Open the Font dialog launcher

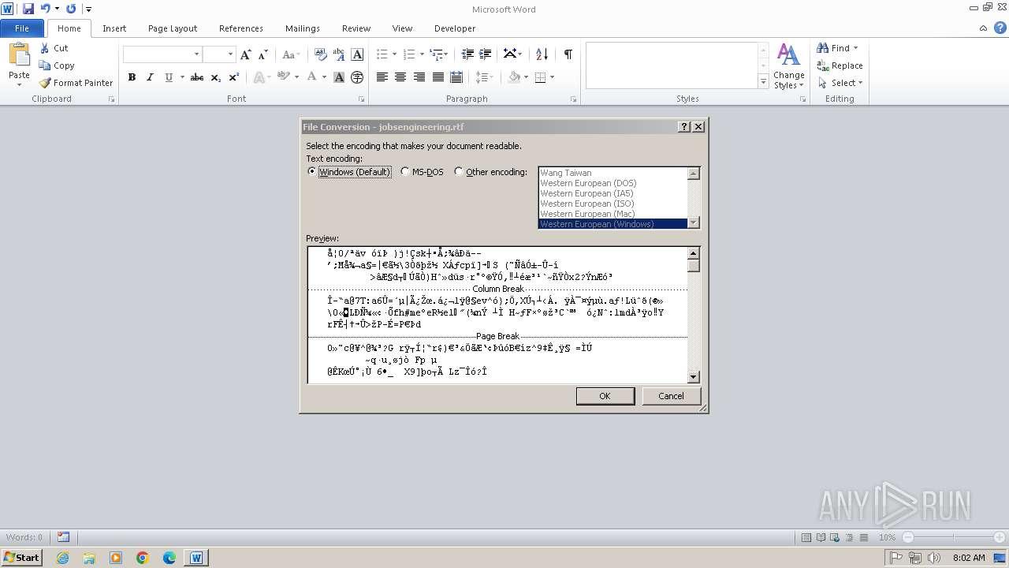(362, 99)
